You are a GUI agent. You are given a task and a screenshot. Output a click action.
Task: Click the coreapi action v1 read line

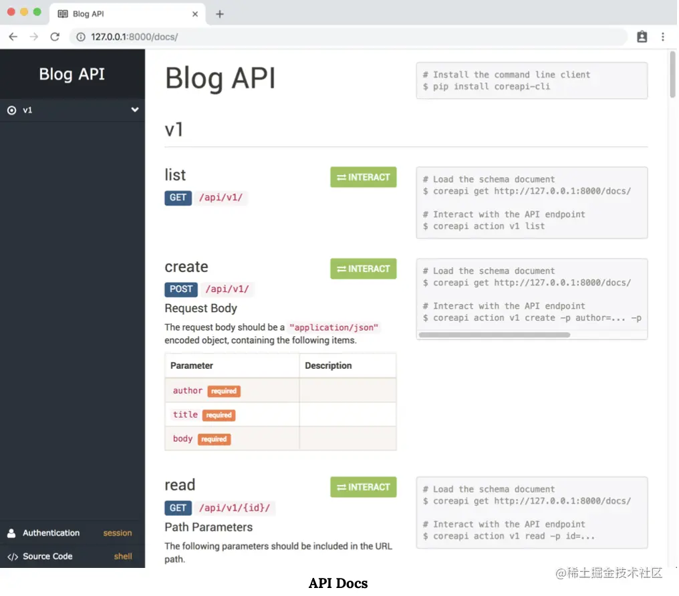(x=509, y=537)
